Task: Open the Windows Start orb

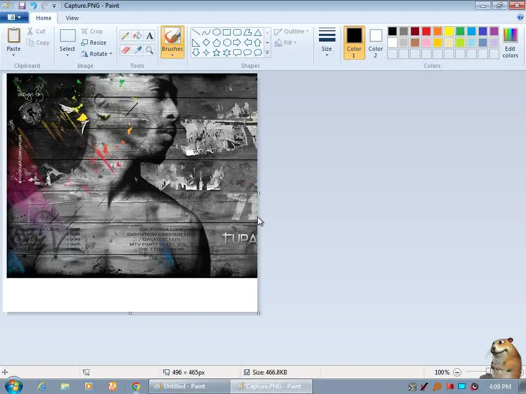Action: (13, 385)
